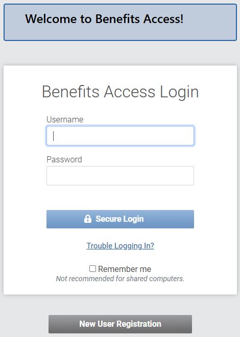Image resolution: width=240 pixels, height=337 pixels.
Task: Place the cursor at the start of the Username box
Action: coord(53,136)
